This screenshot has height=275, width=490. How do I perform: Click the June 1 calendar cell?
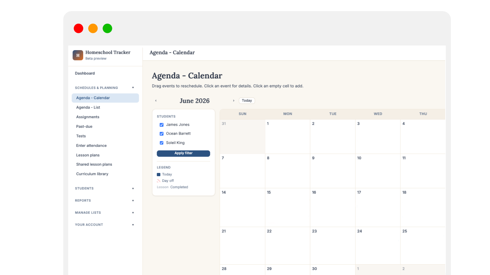coord(288,137)
